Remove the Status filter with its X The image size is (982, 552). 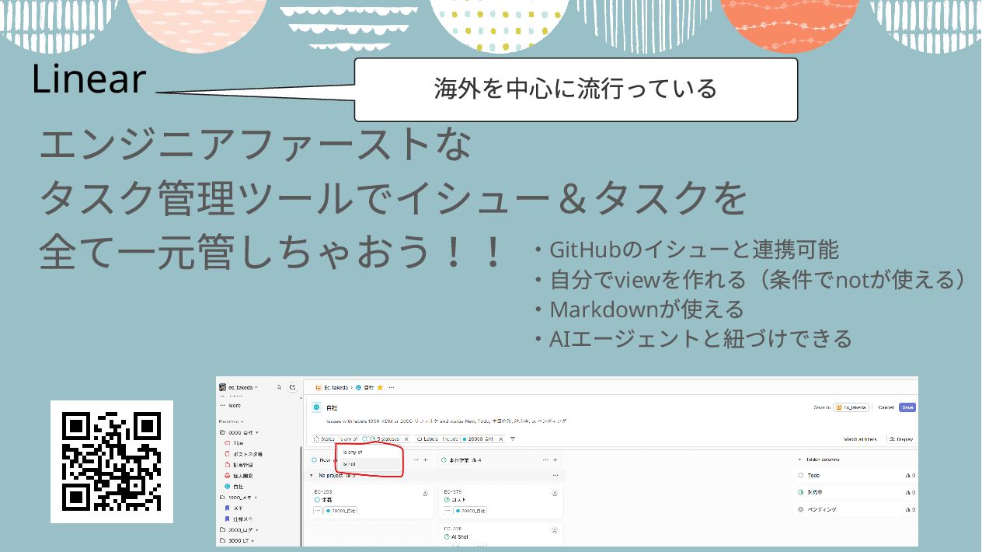point(406,439)
